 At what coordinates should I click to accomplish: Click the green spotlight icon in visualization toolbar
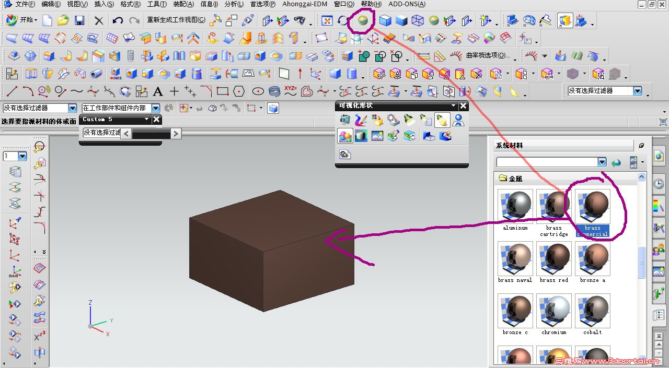coord(409,121)
